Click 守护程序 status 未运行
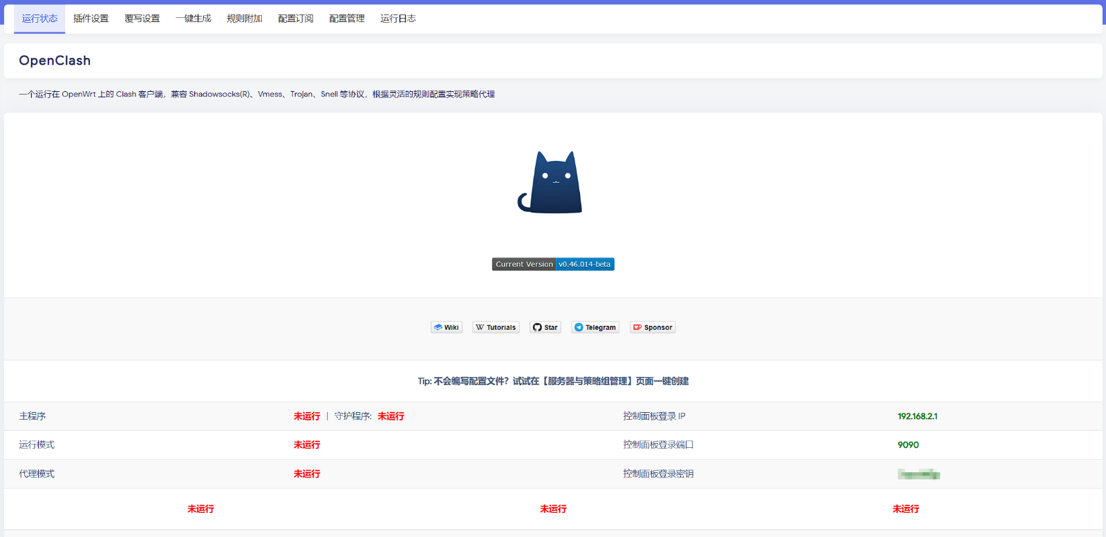1106x537 pixels. tap(391, 416)
